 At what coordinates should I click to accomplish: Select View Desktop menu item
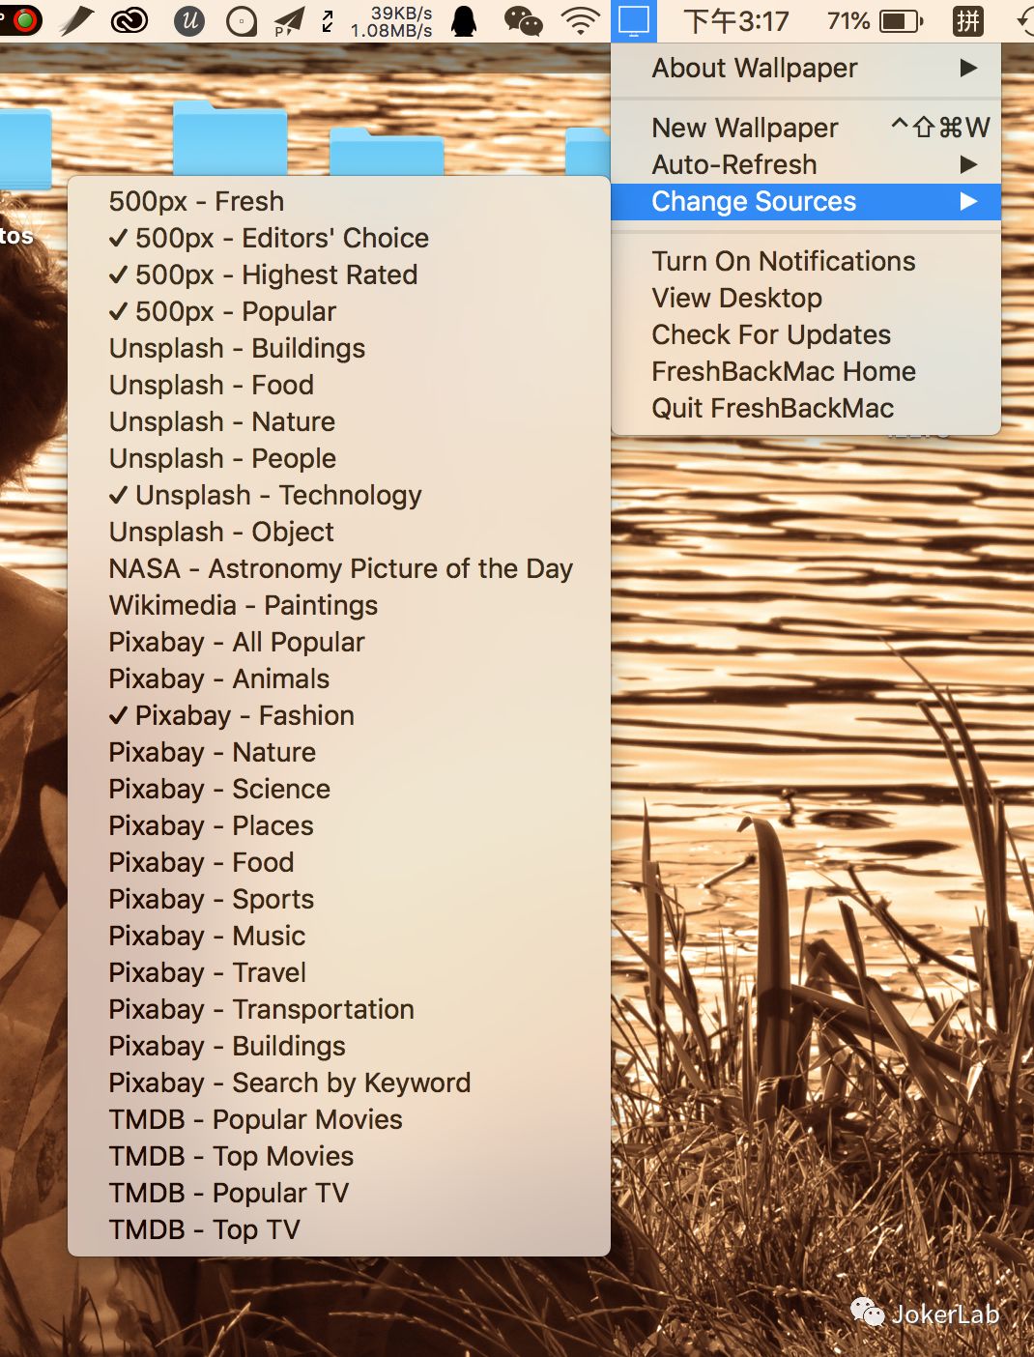(x=806, y=298)
